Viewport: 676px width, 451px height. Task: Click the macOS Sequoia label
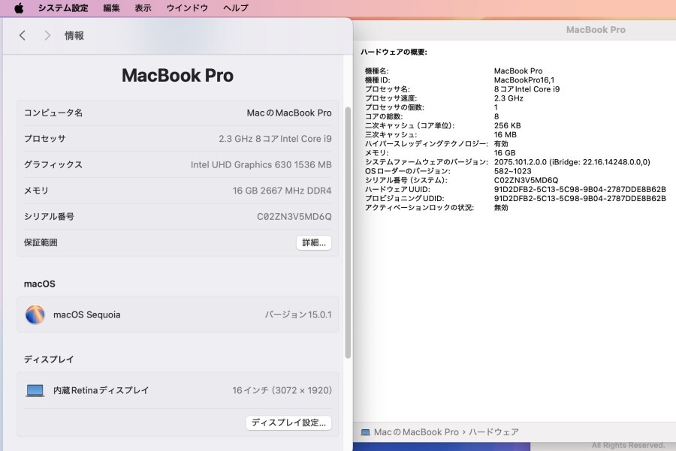click(86, 315)
